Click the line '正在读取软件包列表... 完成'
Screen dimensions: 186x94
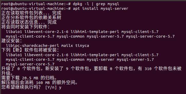tap(31, 13)
